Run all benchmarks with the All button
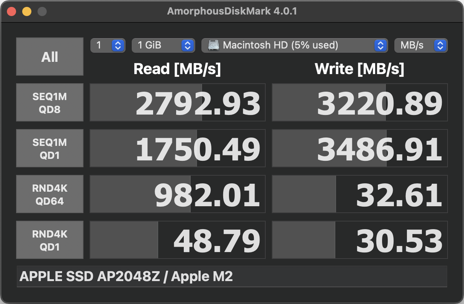The height and width of the screenshot is (304, 464). pyautogui.click(x=49, y=56)
